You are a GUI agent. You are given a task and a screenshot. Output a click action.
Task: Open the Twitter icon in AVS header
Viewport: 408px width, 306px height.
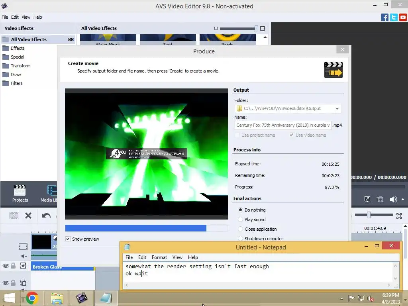click(394, 18)
